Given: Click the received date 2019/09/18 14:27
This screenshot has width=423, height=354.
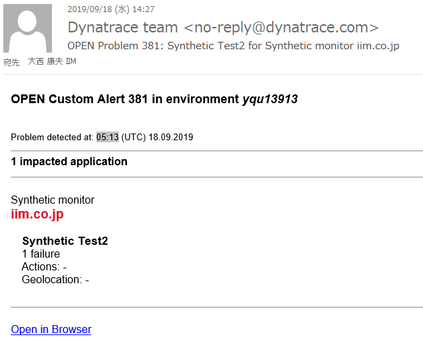Looking at the screenshot, I should (111, 9).
